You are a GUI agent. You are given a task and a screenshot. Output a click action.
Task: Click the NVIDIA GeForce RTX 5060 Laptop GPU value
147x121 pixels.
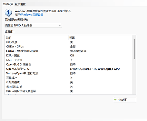click(95, 69)
